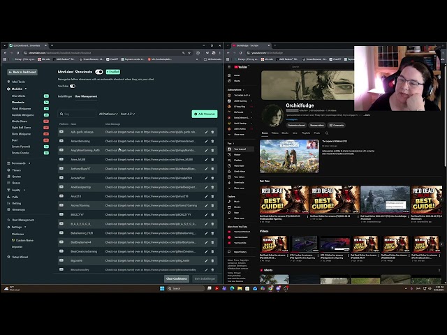The width and height of the screenshot is (447, 335).
Task: Click the streamer search field
Action: [77, 114]
